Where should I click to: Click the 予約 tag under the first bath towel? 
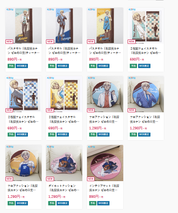click(11, 66)
